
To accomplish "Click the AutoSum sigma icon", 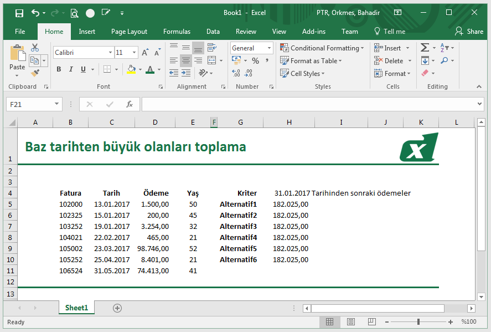I will tap(425, 48).
